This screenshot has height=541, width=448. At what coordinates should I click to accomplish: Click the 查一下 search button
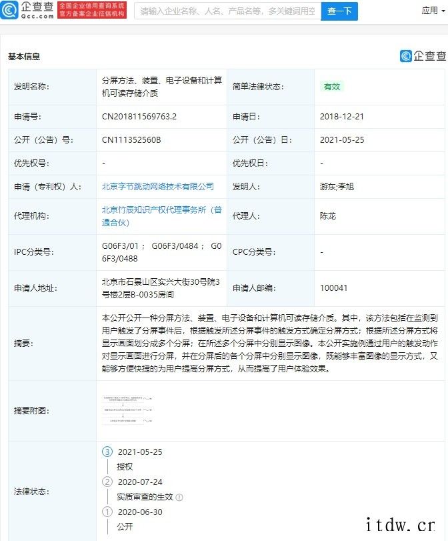pyautogui.click(x=339, y=11)
